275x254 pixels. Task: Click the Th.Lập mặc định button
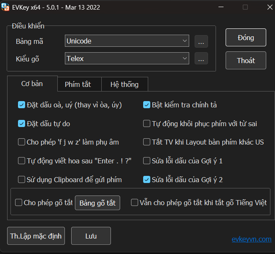[x=36, y=236]
